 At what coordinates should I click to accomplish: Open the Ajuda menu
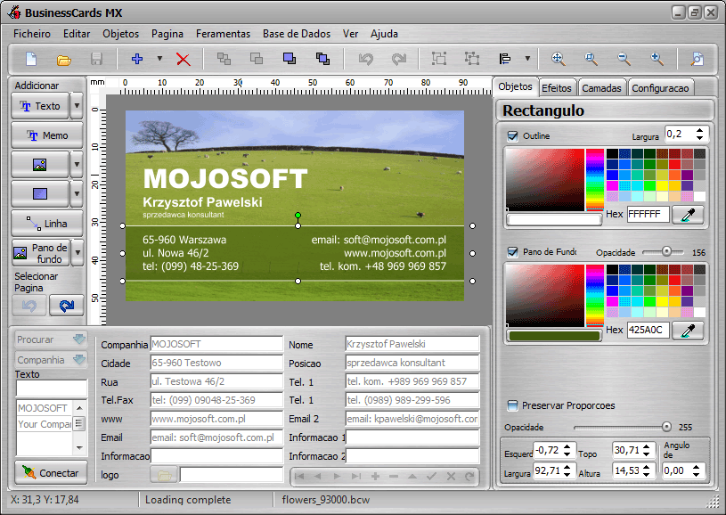click(384, 34)
